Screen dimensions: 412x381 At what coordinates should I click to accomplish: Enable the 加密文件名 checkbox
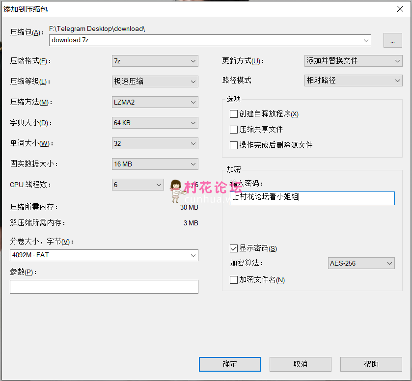(x=234, y=280)
